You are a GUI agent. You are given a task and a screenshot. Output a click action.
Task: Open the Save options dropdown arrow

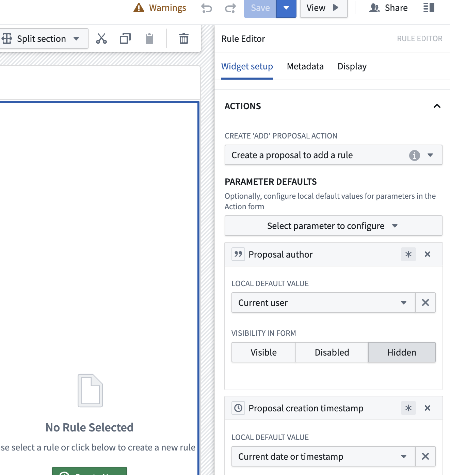(286, 8)
